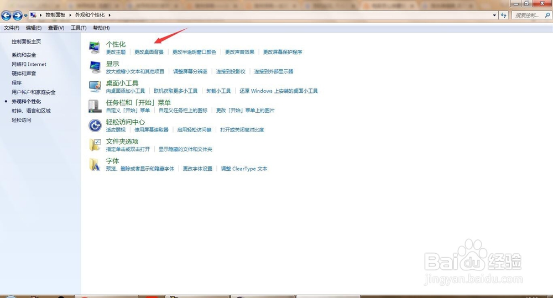Open the 帮助(H) menu
The image size is (553, 298).
[x=101, y=28]
